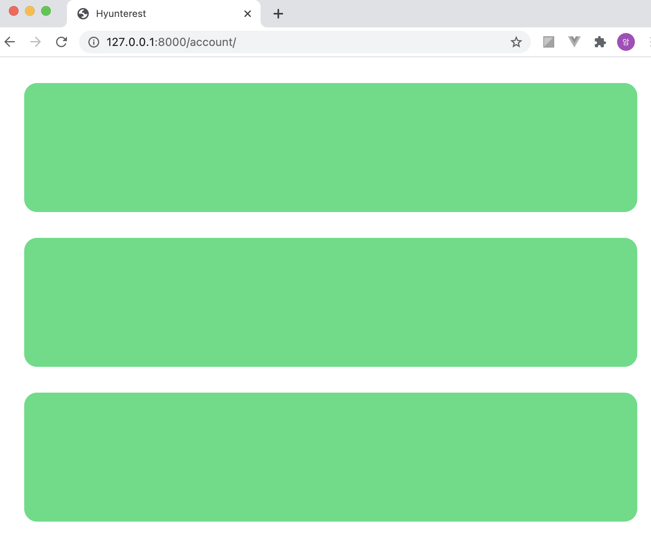The image size is (651, 545).
Task: Open the gray square extension icon
Action: tap(549, 42)
